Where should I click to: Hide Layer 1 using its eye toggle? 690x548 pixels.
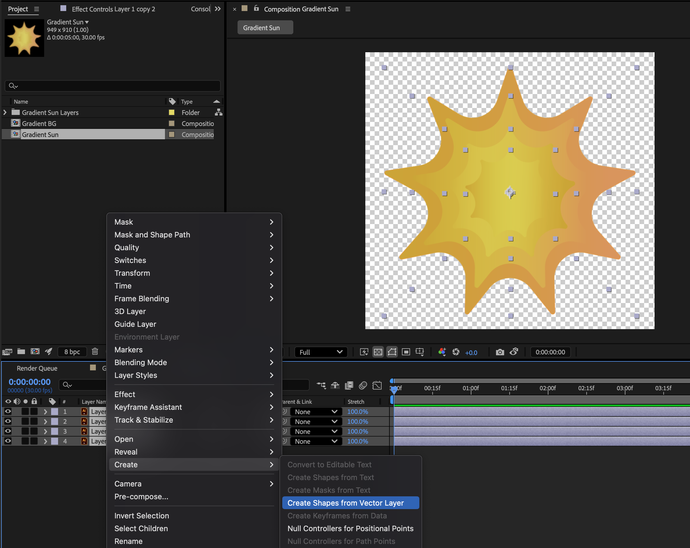tap(8, 412)
